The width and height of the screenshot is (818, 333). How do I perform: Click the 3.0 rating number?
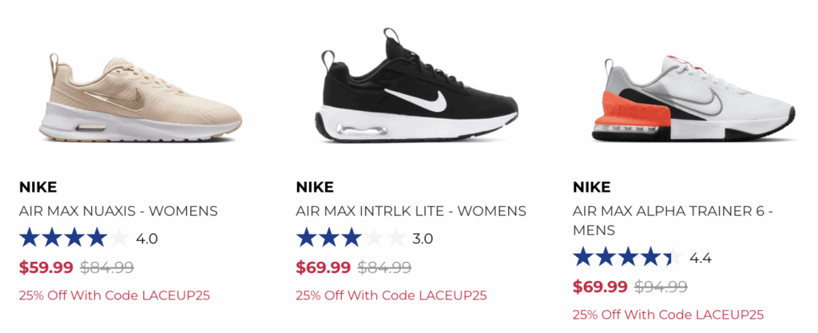click(423, 238)
